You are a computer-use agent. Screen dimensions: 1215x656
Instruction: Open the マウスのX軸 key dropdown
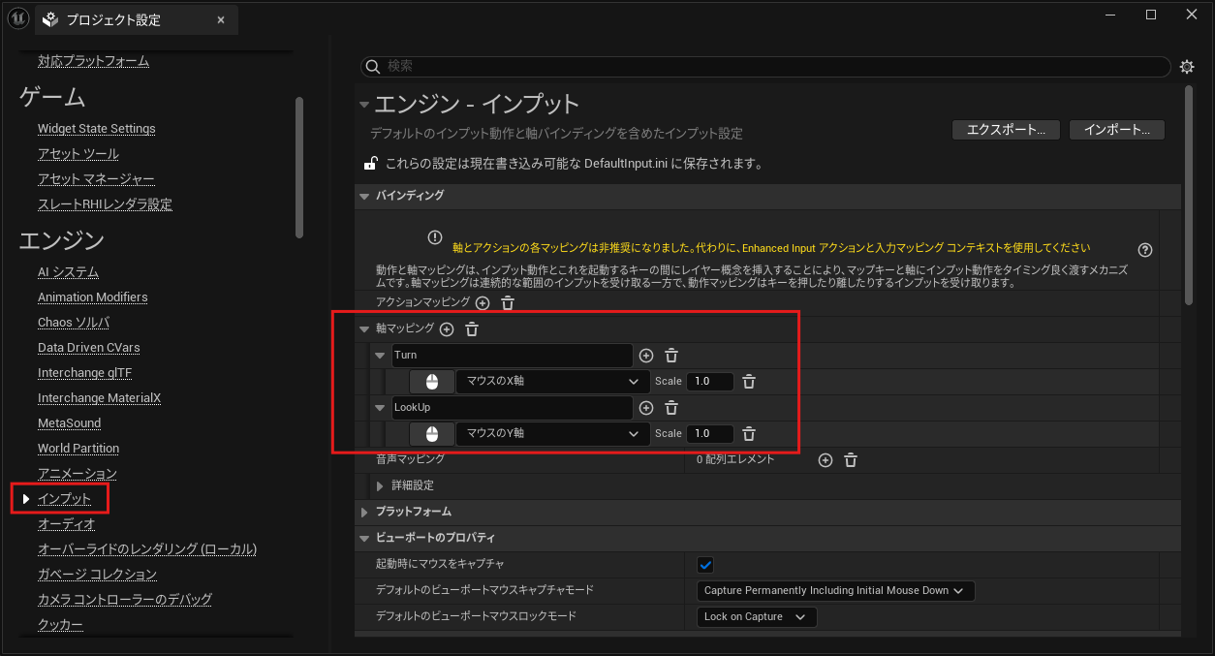[x=552, y=382]
